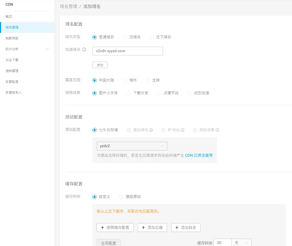Image resolution: width=292 pixels, height=246 pixels.
Task: Open CDN 回源流量费 link
Action: pos(199,156)
